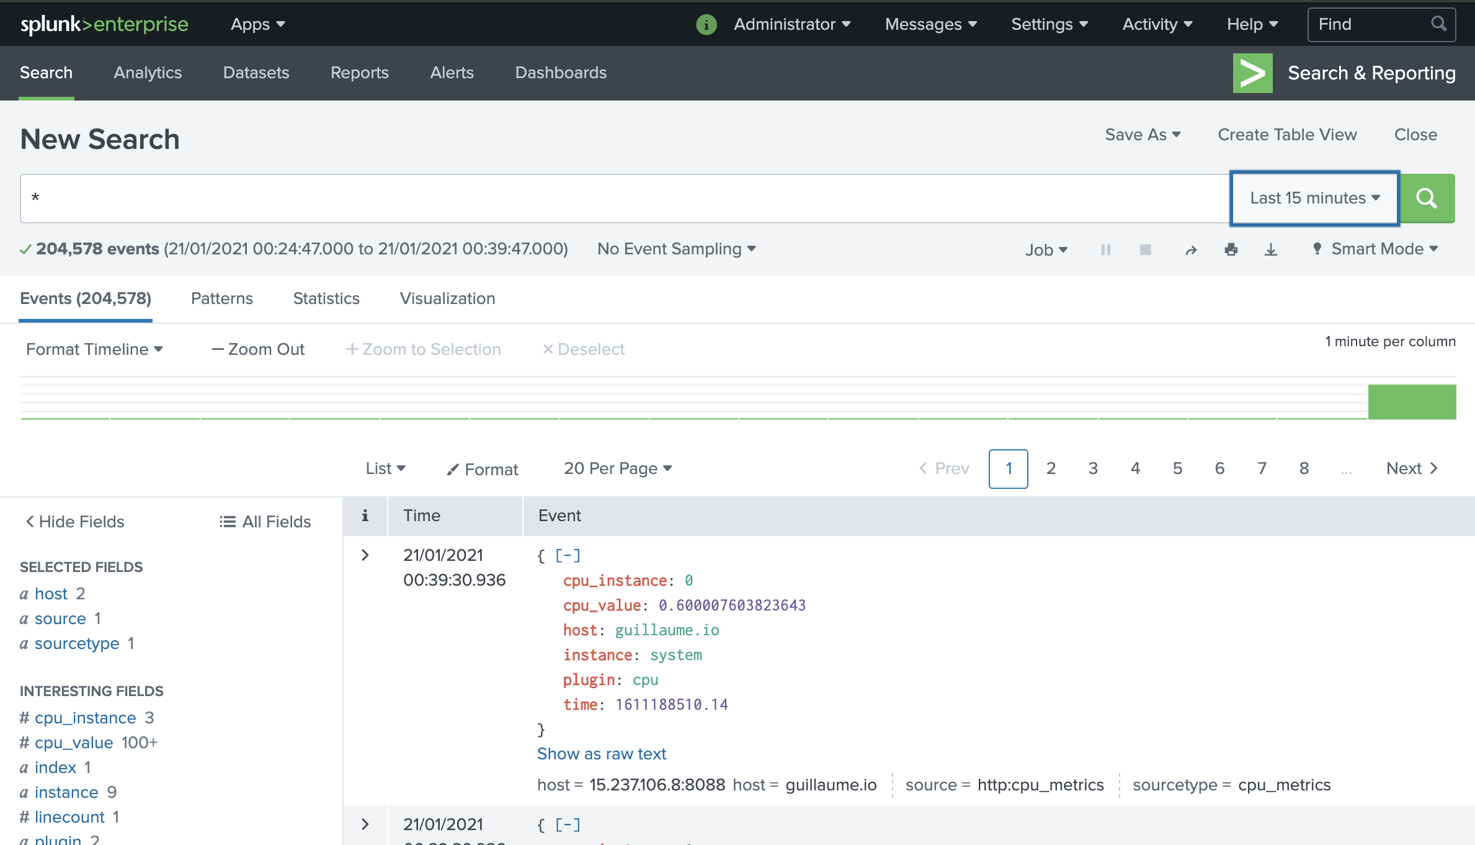This screenshot has width=1475, height=845.
Task: Open the Settings menu
Action: pos(1049,24)
